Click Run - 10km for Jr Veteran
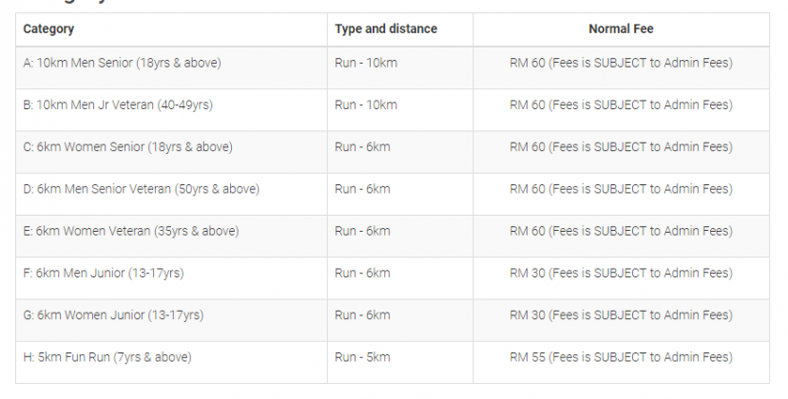The width and height of the screenshot is (788, 399). pyautogui.click(x=366, y=105)
